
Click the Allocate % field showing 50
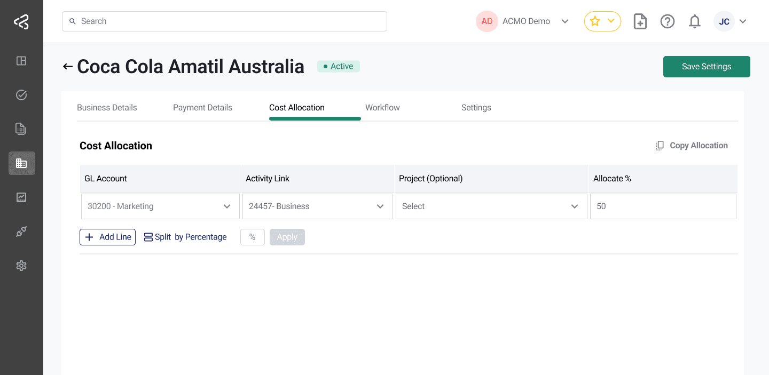[663, 206]
